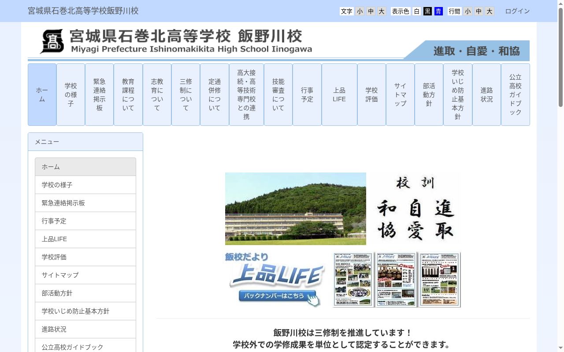Screen dimensions: 564x352
Task: Open 行事予定 in the sidebar menu
Action: pyautogui.click(x=85, y=221)
